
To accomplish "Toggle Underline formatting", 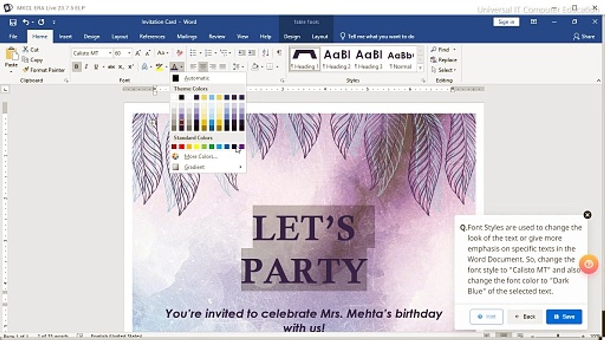I will (x=96, y=67).
